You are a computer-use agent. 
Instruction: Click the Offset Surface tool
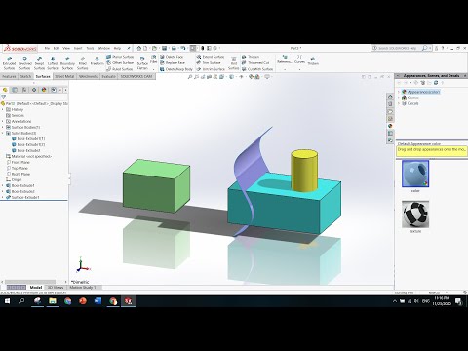coord(120,62)
